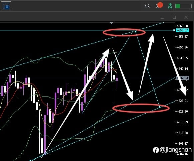Select the lower red ellipse object

point(141,108)
